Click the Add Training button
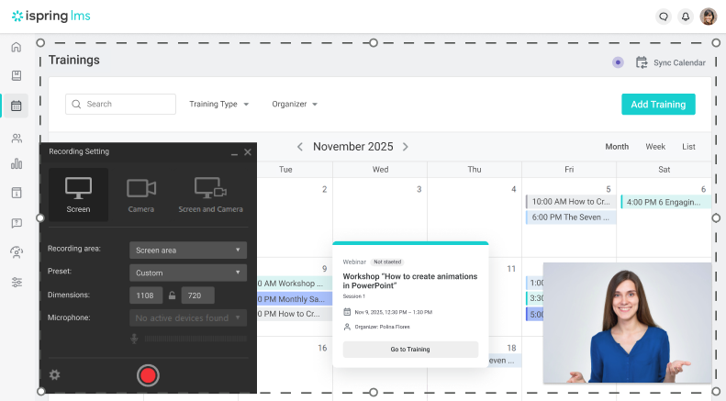 click(658, 105)
